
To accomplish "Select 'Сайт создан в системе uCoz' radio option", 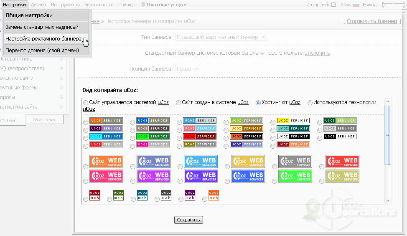I will (x=178, y=103).
